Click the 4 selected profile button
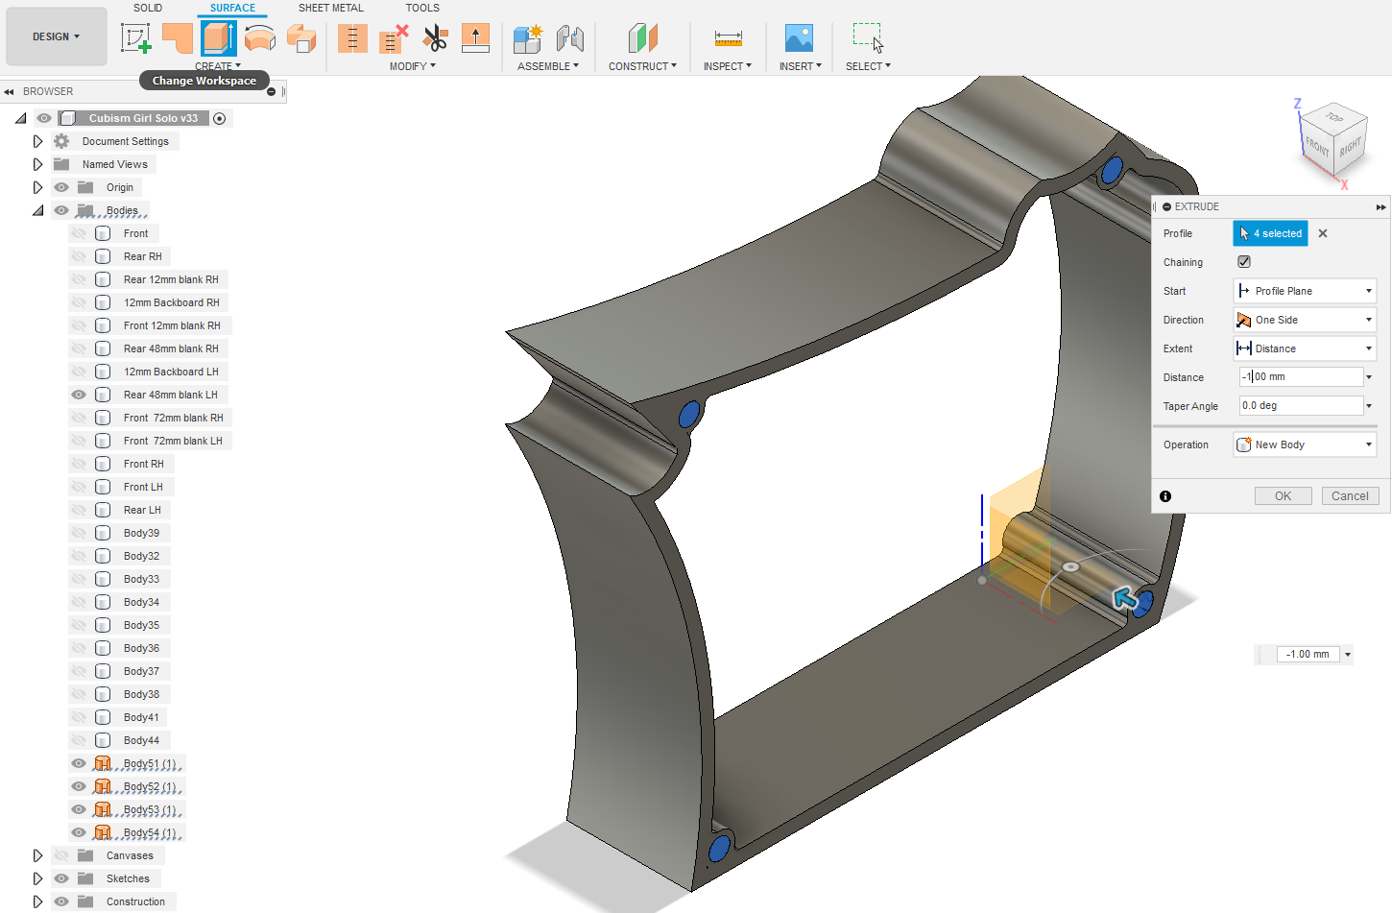This screenshot has height=913, width=1392. 1271,233
